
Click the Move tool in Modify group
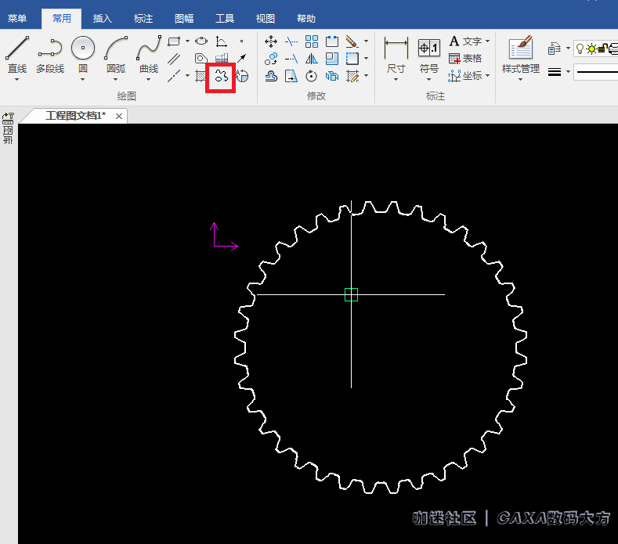pos(271,41)
